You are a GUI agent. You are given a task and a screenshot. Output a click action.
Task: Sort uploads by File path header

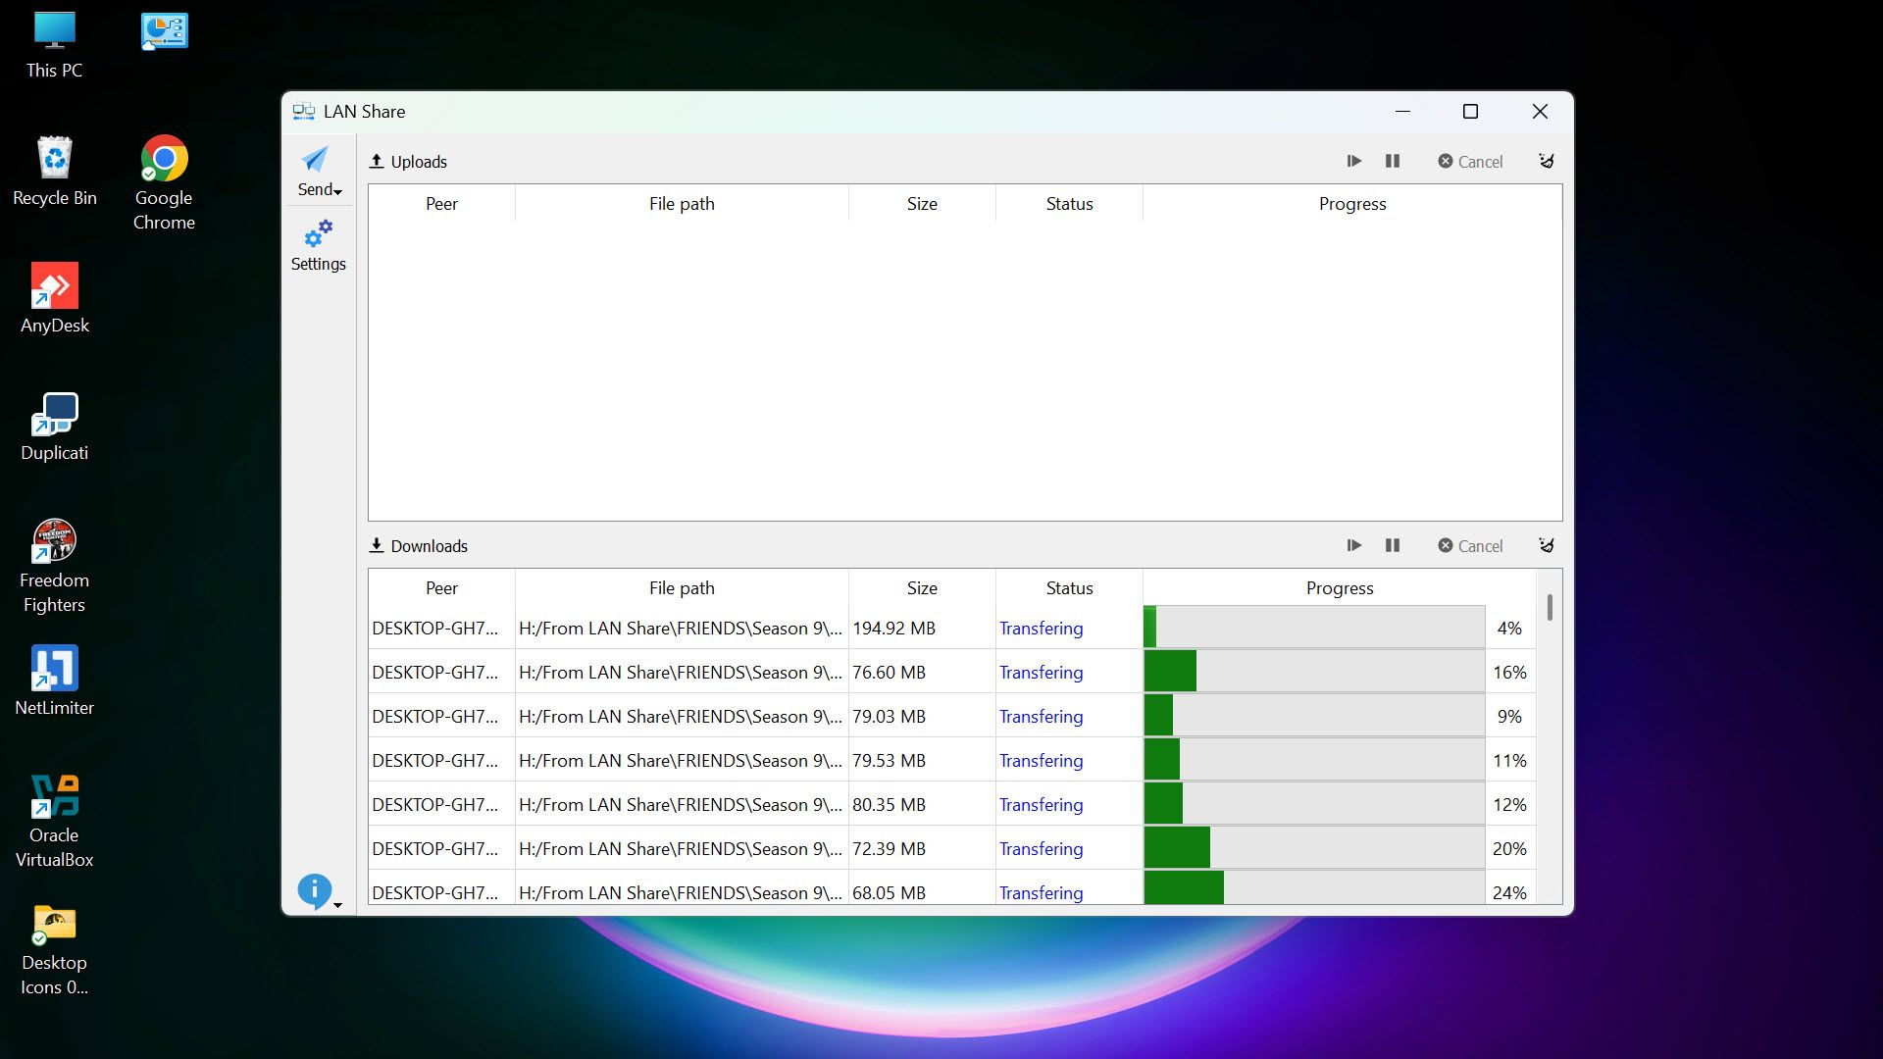click(x=681, y=204)
